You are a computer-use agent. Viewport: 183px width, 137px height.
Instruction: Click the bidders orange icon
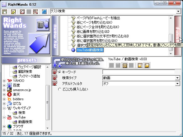[x=9, y=99]
